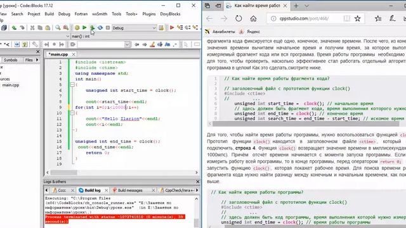406x228 pixels.
Task: Close the Logs & others panel
Action: coord(198,182)
